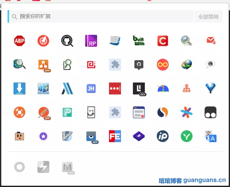Click the orange sitemap tree icon
Image resolution: width=230 pixels, height=187 pixels.
pos(187,88)
